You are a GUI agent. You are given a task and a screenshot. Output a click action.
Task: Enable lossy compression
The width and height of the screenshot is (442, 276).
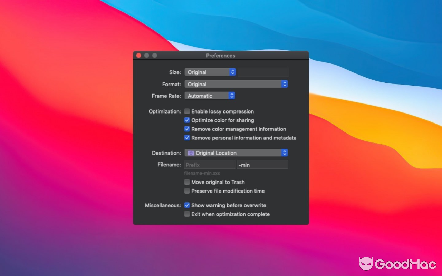[187, 111]
